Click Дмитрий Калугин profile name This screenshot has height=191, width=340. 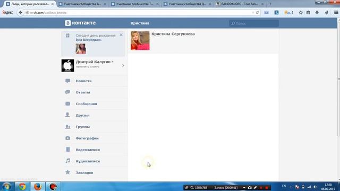[x=93, y=62]
